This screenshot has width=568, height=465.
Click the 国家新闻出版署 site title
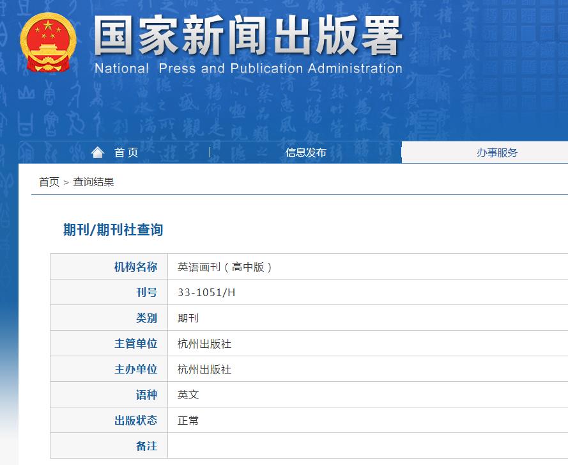click(248, 36)
